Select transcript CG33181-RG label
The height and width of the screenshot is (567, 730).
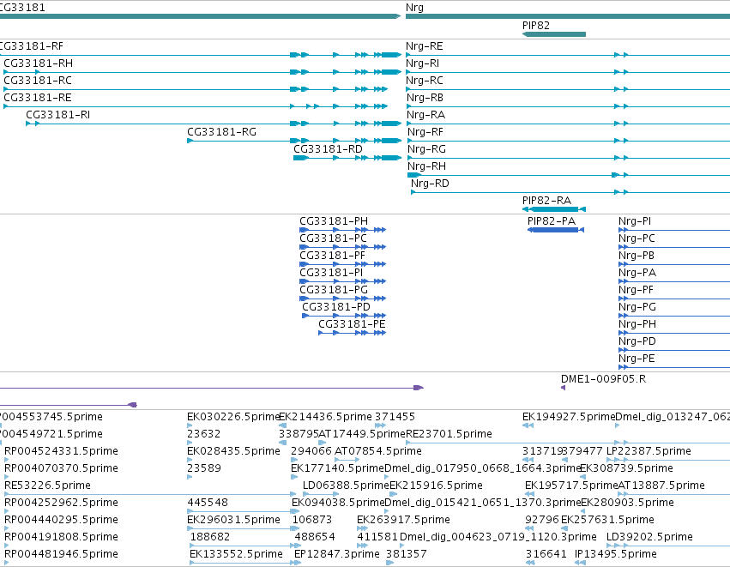click(x=221, y=132)
